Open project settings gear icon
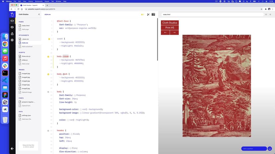Viewport: 275px width, 154px height. coord(12,40)
